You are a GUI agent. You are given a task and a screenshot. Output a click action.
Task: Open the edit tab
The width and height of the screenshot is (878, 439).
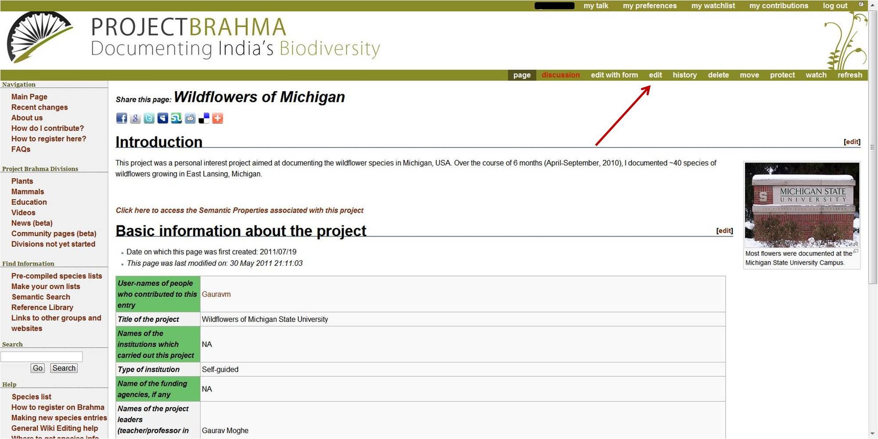click(655, 75)
